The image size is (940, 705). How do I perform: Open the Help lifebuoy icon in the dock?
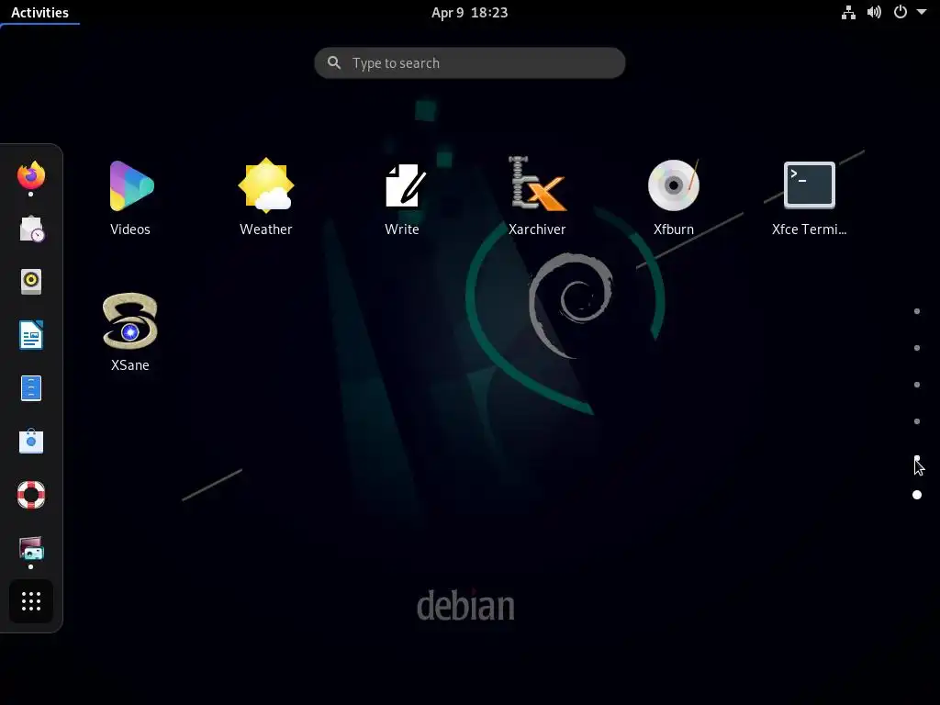point(31,495)
